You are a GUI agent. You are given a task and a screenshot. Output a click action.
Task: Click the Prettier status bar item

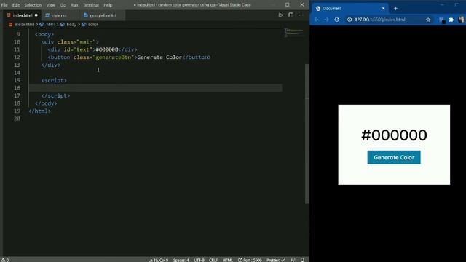click(276, 260)
